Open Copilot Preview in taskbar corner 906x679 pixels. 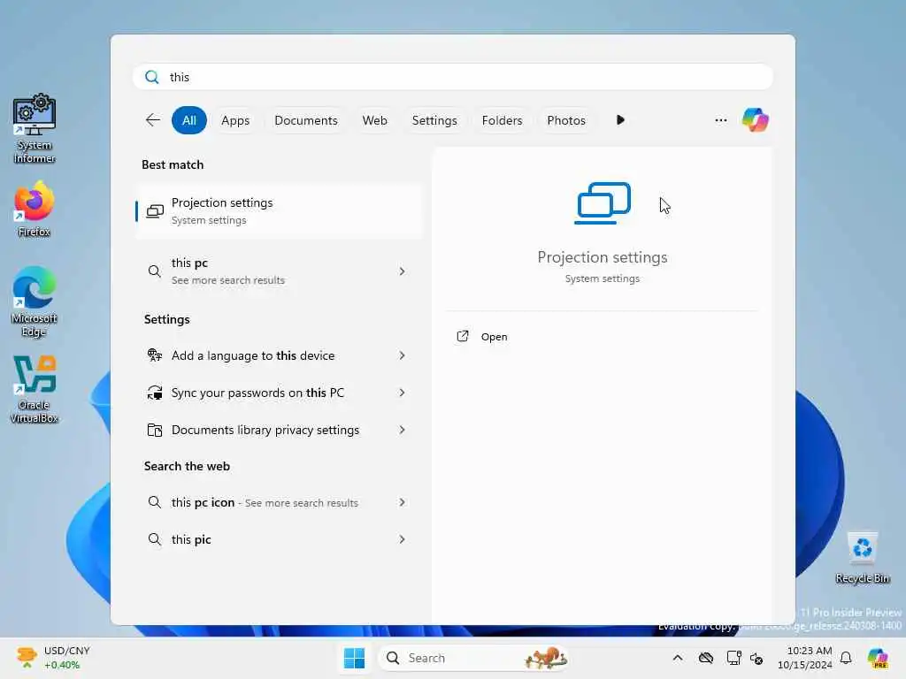click(878, 658)
